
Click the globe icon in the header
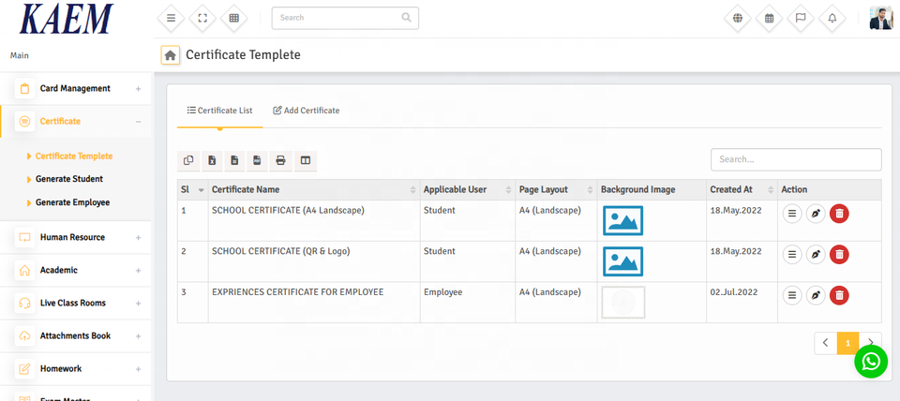739,18
